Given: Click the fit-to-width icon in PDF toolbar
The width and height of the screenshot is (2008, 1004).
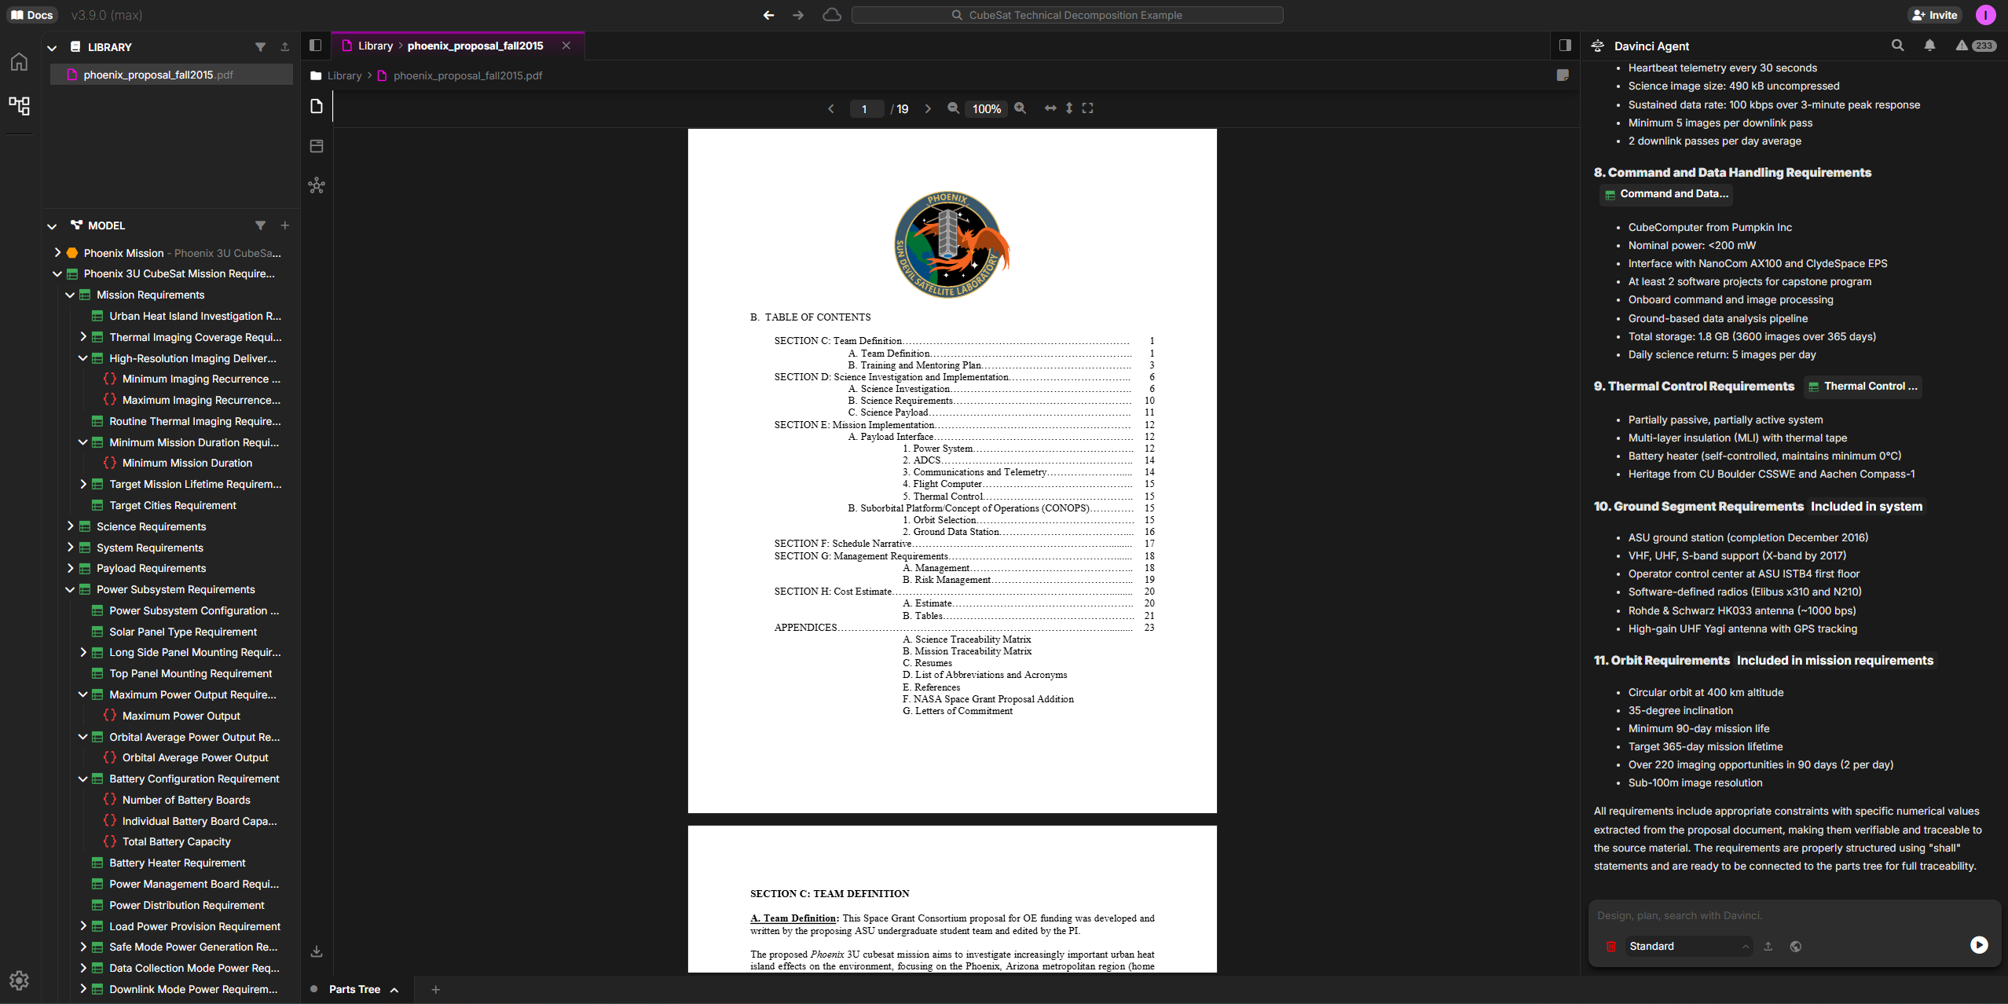Looking at the screenshot, I should (1051, 108).
